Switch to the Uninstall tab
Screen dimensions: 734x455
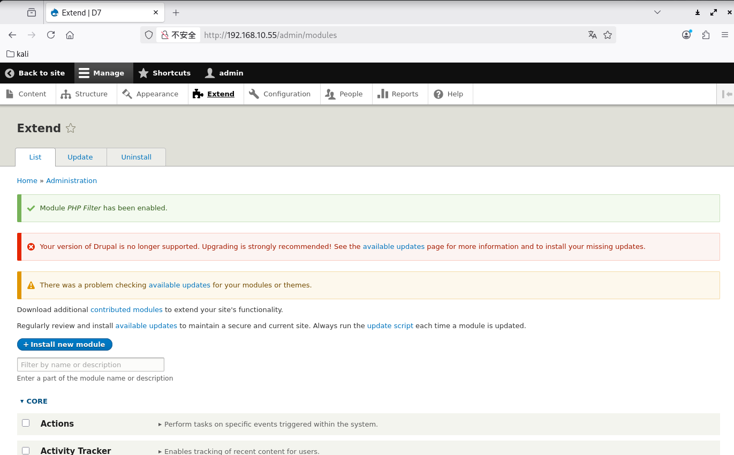click(136, 157)
